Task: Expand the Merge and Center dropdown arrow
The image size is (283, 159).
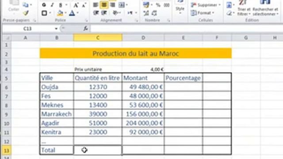Action: pyautogui.click(x=126, y=5)
